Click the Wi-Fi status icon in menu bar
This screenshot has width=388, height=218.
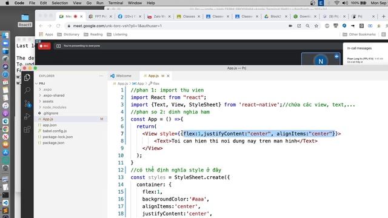(337, 3)
